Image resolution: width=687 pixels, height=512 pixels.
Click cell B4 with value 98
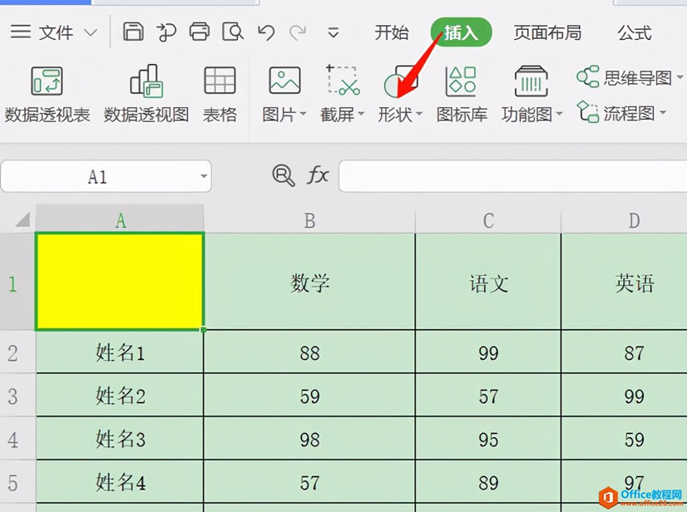click(x=309, y=438)
